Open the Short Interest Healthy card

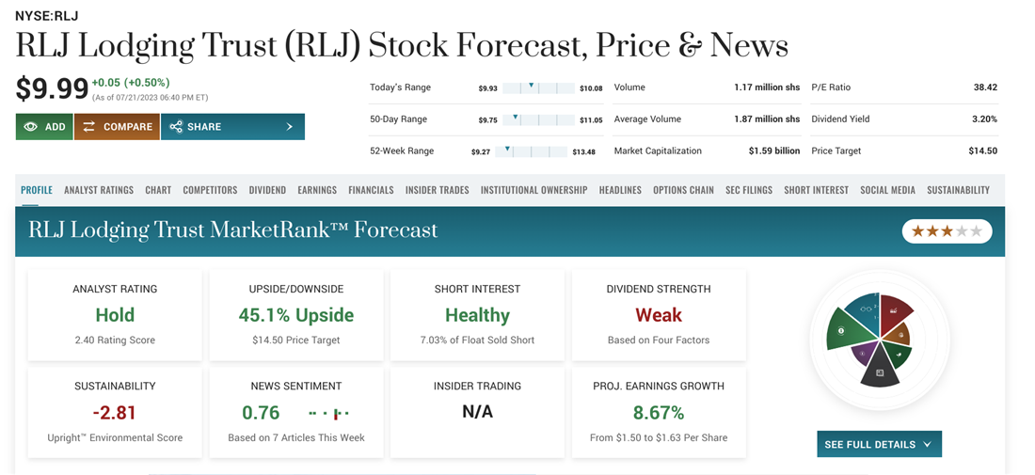(x=477, y=315)
